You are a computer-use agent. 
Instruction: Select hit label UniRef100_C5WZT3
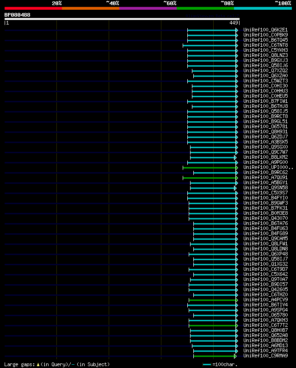[x=265, y=81]
